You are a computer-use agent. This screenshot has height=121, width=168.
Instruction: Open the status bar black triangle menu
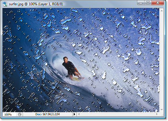pyautogui.click(x=74, y=114)
